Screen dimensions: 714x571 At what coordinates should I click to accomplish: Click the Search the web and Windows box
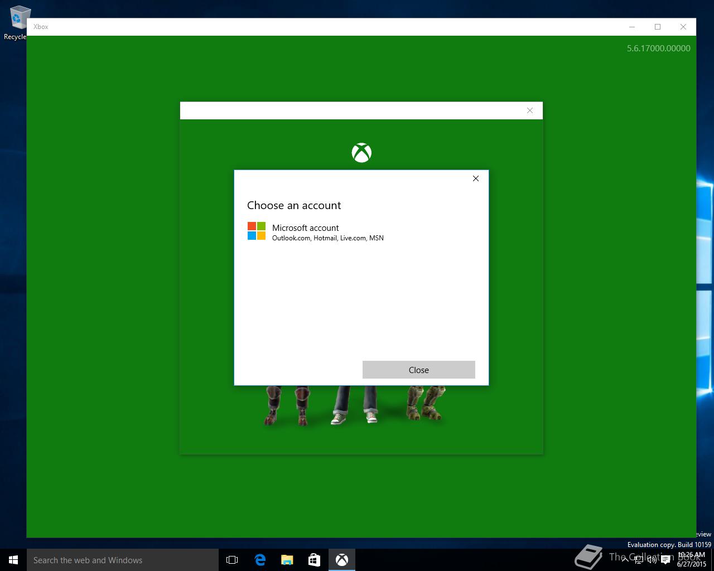(x=123, y=560)
